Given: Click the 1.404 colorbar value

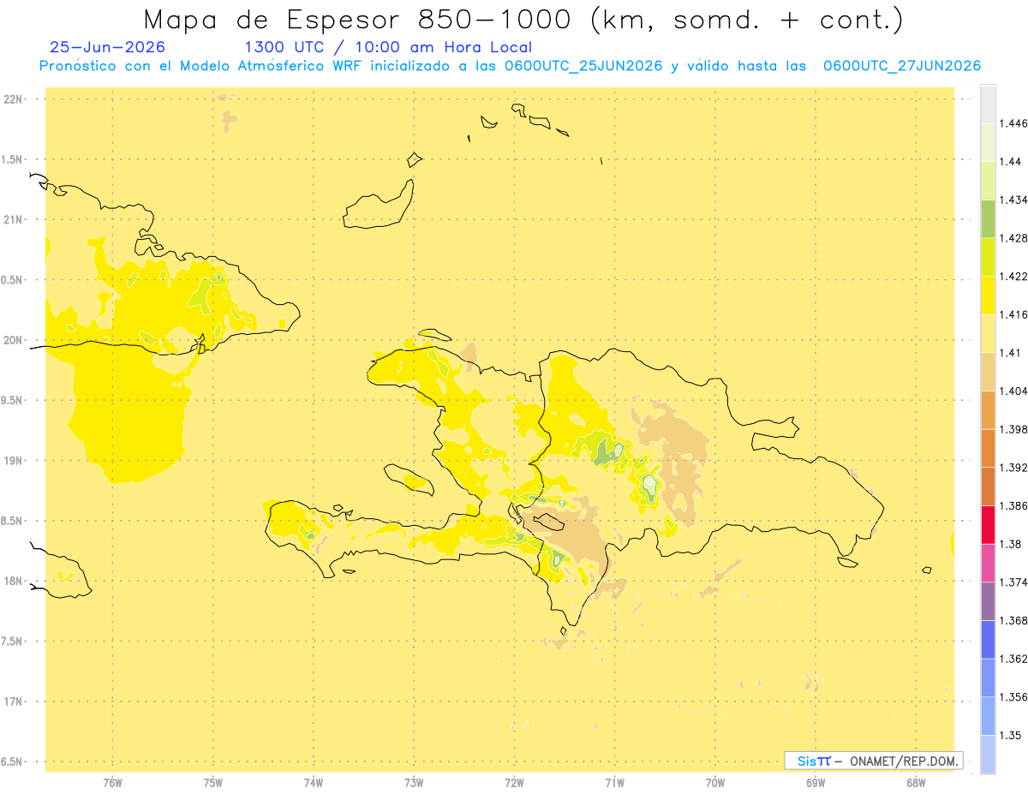Looking at the screenshot, I should tap(1014, 391).
